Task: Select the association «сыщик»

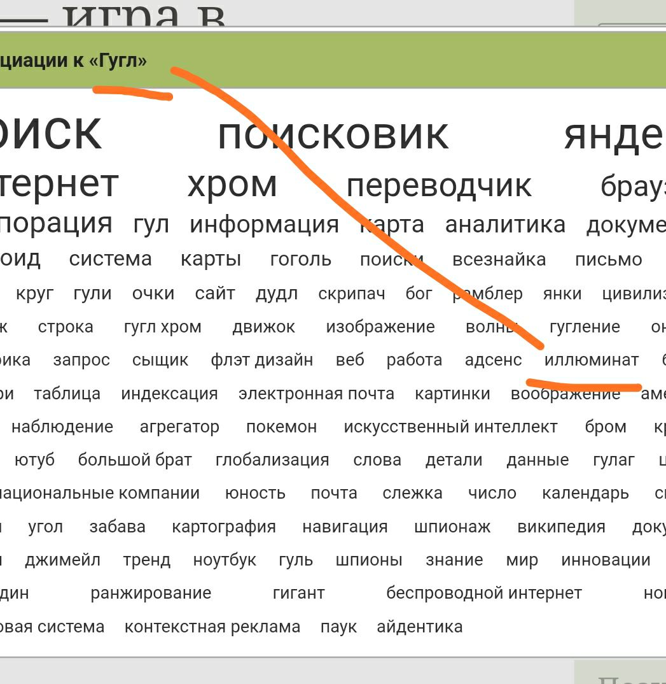Action: click(160, 360)
